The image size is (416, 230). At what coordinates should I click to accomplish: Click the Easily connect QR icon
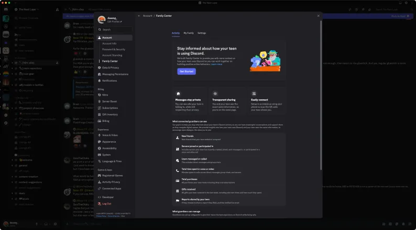(x=254, y=94)
